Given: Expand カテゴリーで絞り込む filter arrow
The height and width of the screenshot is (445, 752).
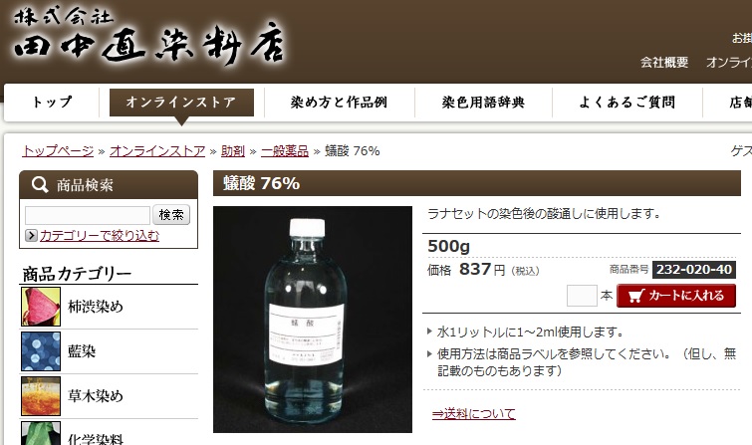Looking at the screenshot, I should click(x=31, y=236).
